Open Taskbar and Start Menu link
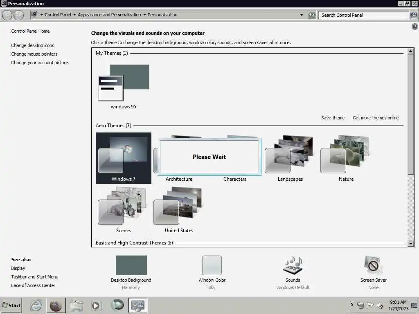 click(34, 277)
